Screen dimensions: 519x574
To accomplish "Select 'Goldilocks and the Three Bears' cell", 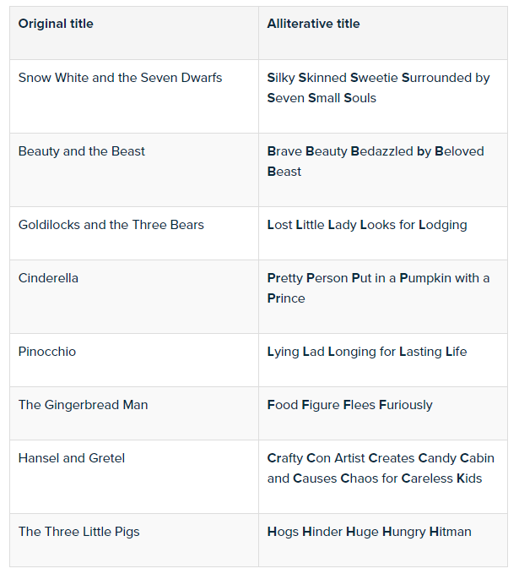I will click(111, 225).
